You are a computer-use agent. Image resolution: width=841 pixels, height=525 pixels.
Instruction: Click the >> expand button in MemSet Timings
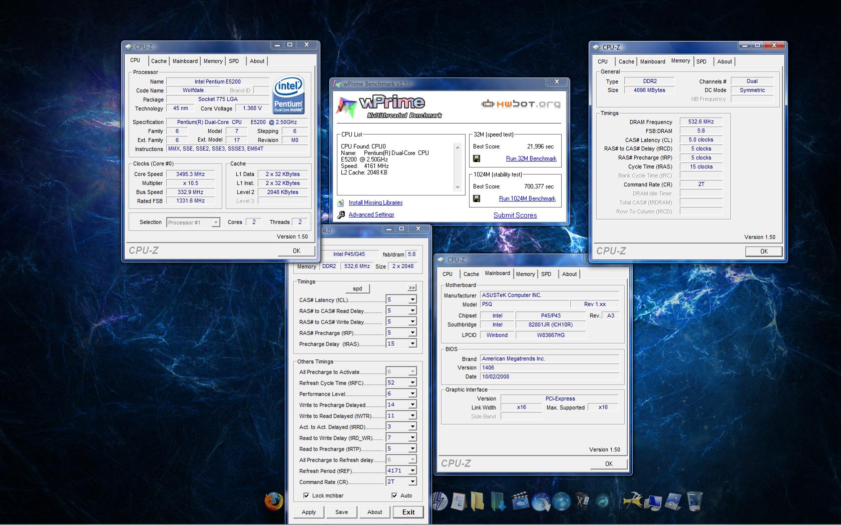412,288
